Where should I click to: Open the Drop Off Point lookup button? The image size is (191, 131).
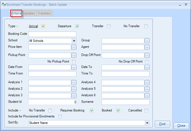(x=147, y=55)
